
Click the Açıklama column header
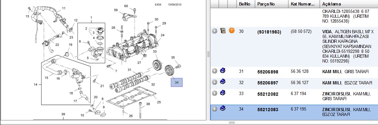pos(349,4)
